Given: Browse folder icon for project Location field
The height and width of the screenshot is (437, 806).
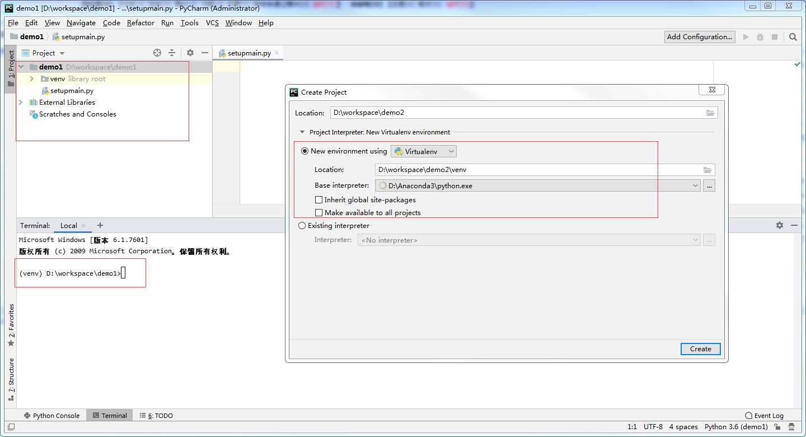Looking at the screenshot, I should tap(710, 113).
